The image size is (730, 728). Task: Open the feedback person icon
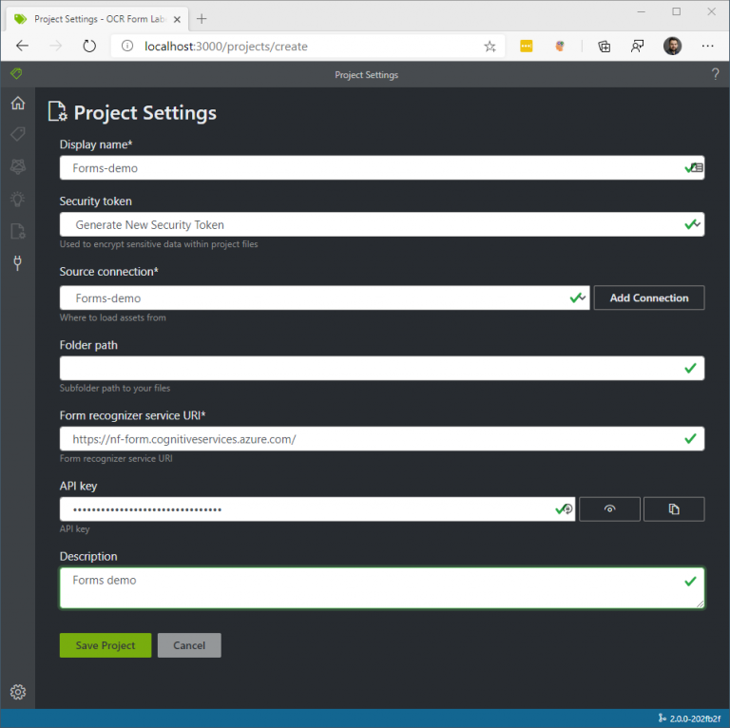click(x=638, y=46)
